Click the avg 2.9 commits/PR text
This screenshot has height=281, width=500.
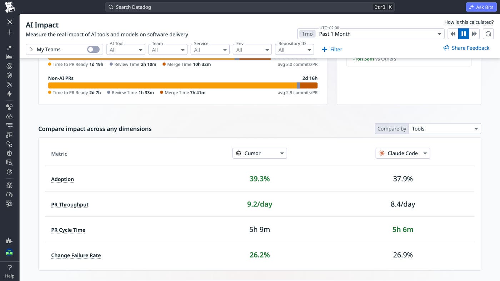pos(297,93)
